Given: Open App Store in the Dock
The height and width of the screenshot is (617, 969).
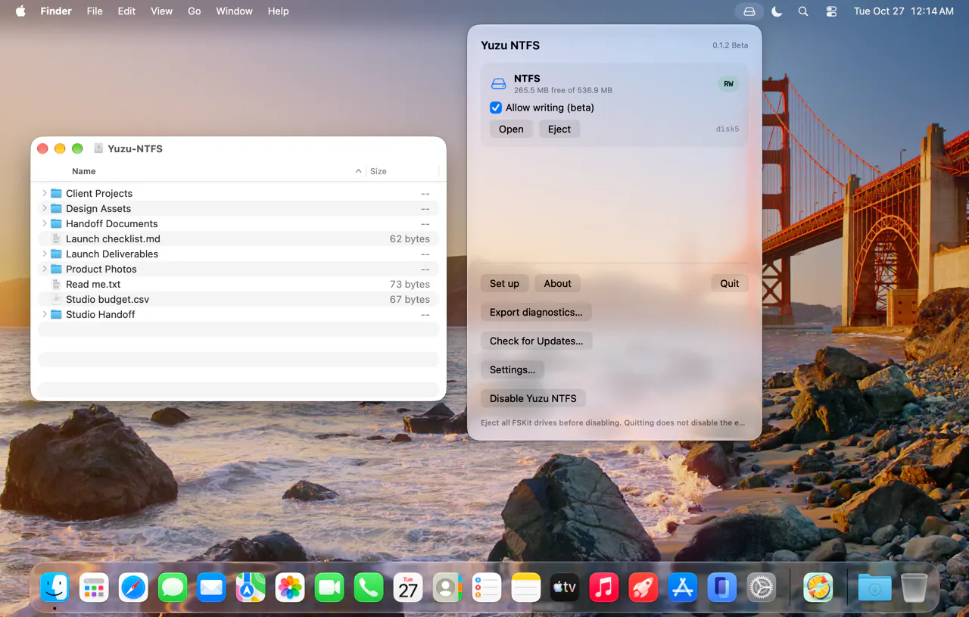Looking at the screenshot, I should (683, 587).
